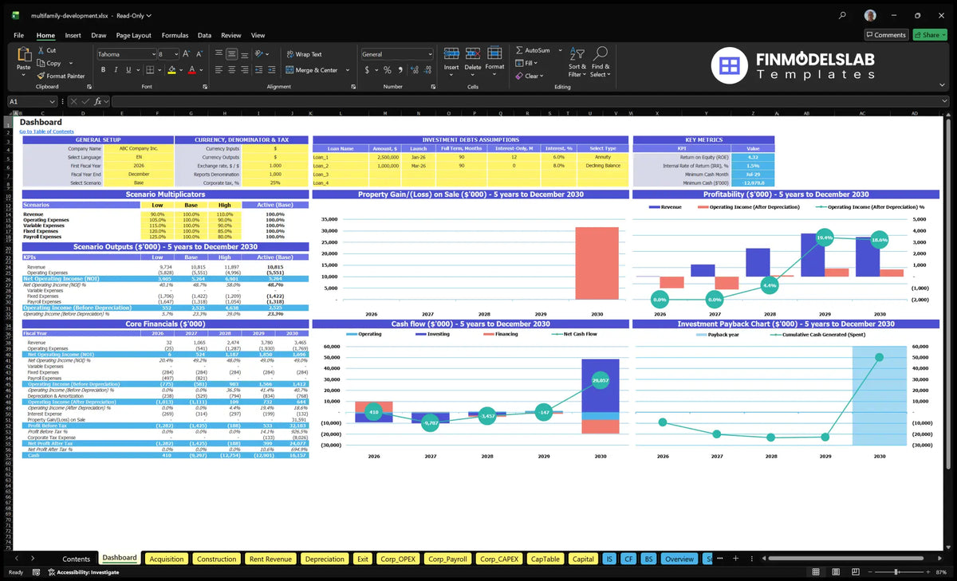Toggle Italic formatting
The width and height of the screenshot is (957, 581).
pyautogui.click(x=114, y=70)
